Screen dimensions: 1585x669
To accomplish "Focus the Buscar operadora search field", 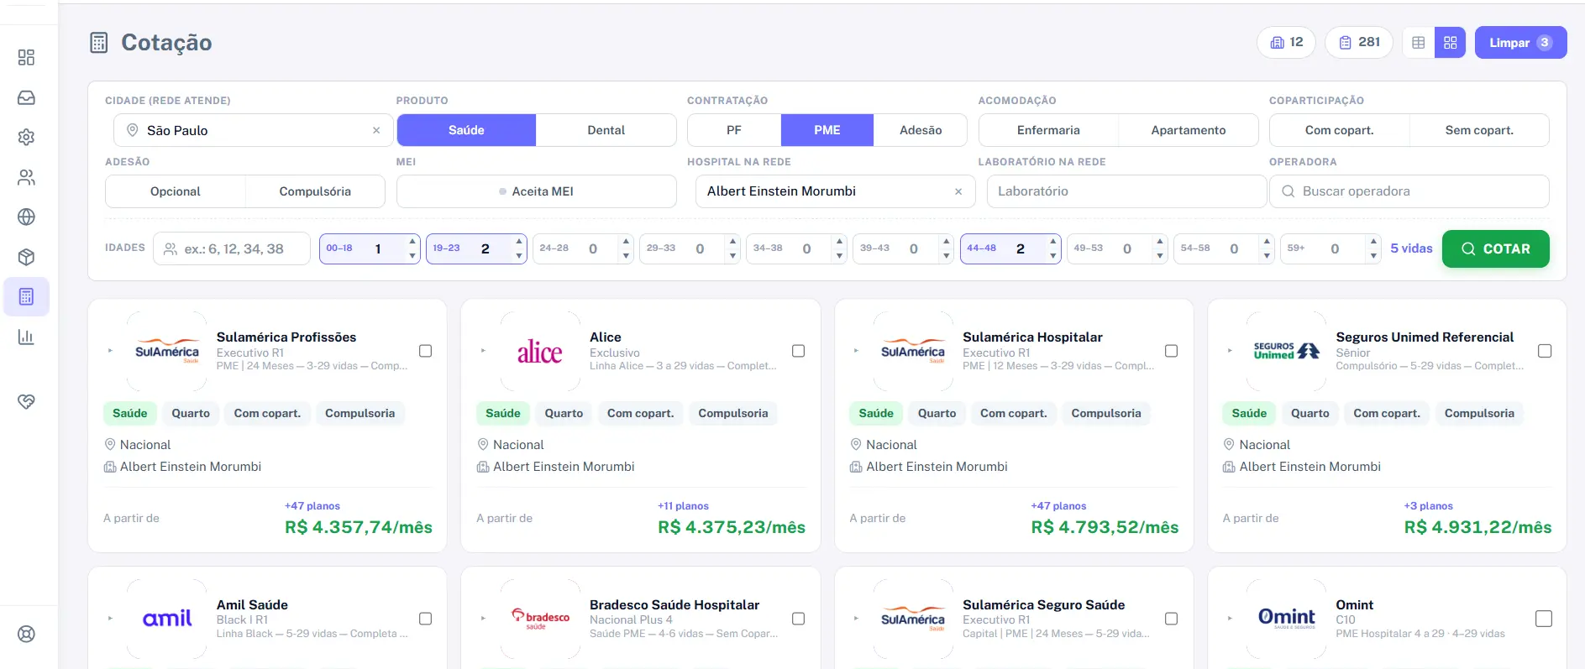I will [1409, 191].
